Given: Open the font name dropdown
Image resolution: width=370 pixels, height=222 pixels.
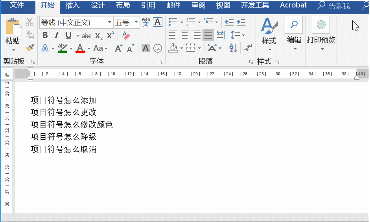Looking at the screenshot, I should coord(109,22).
